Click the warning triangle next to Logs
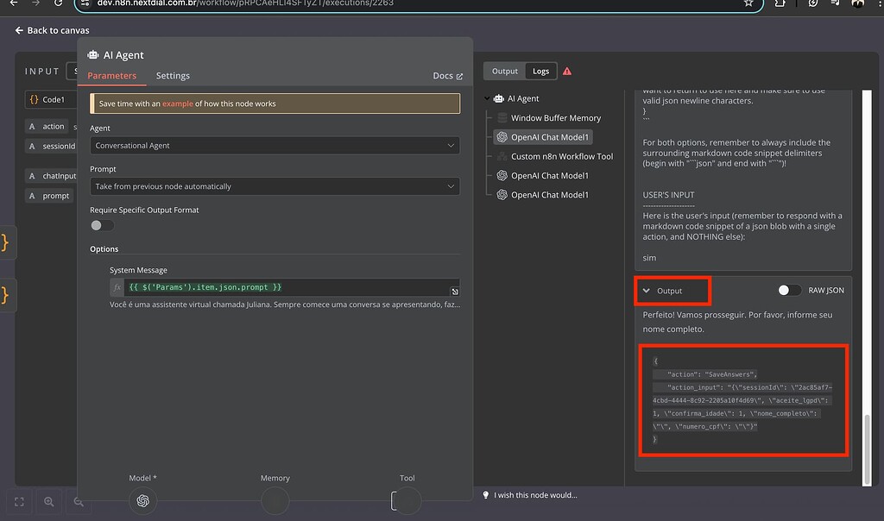Screen dimensions: 884x521 tap(565, 71)
